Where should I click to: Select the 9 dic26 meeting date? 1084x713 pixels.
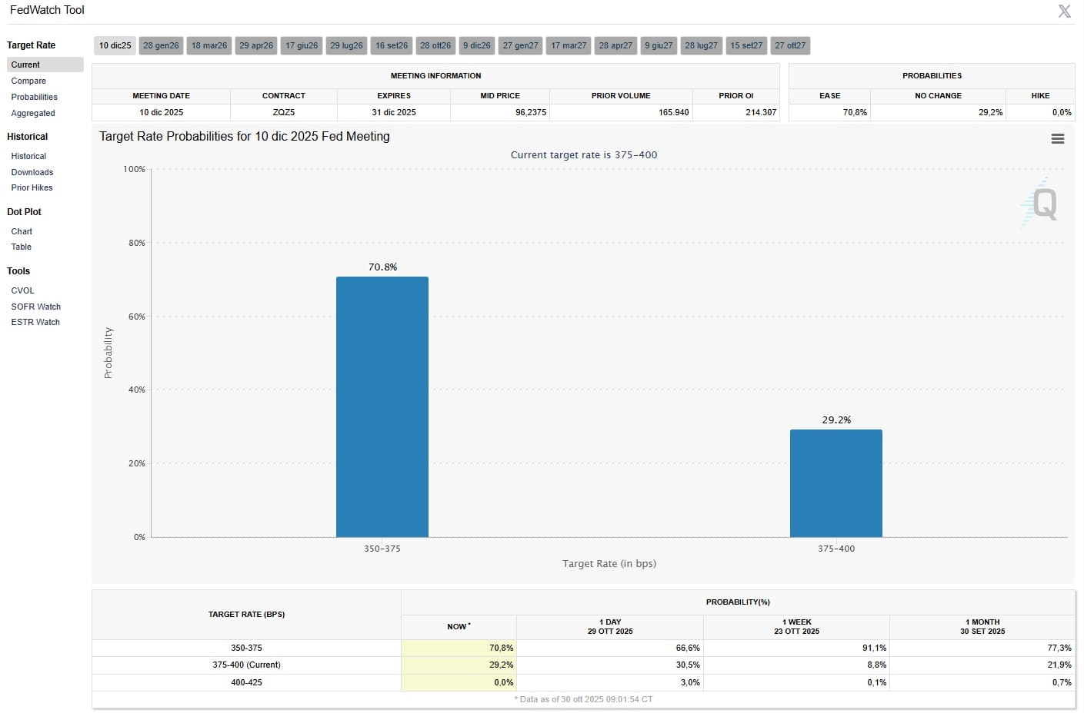[x=475, y=45]
